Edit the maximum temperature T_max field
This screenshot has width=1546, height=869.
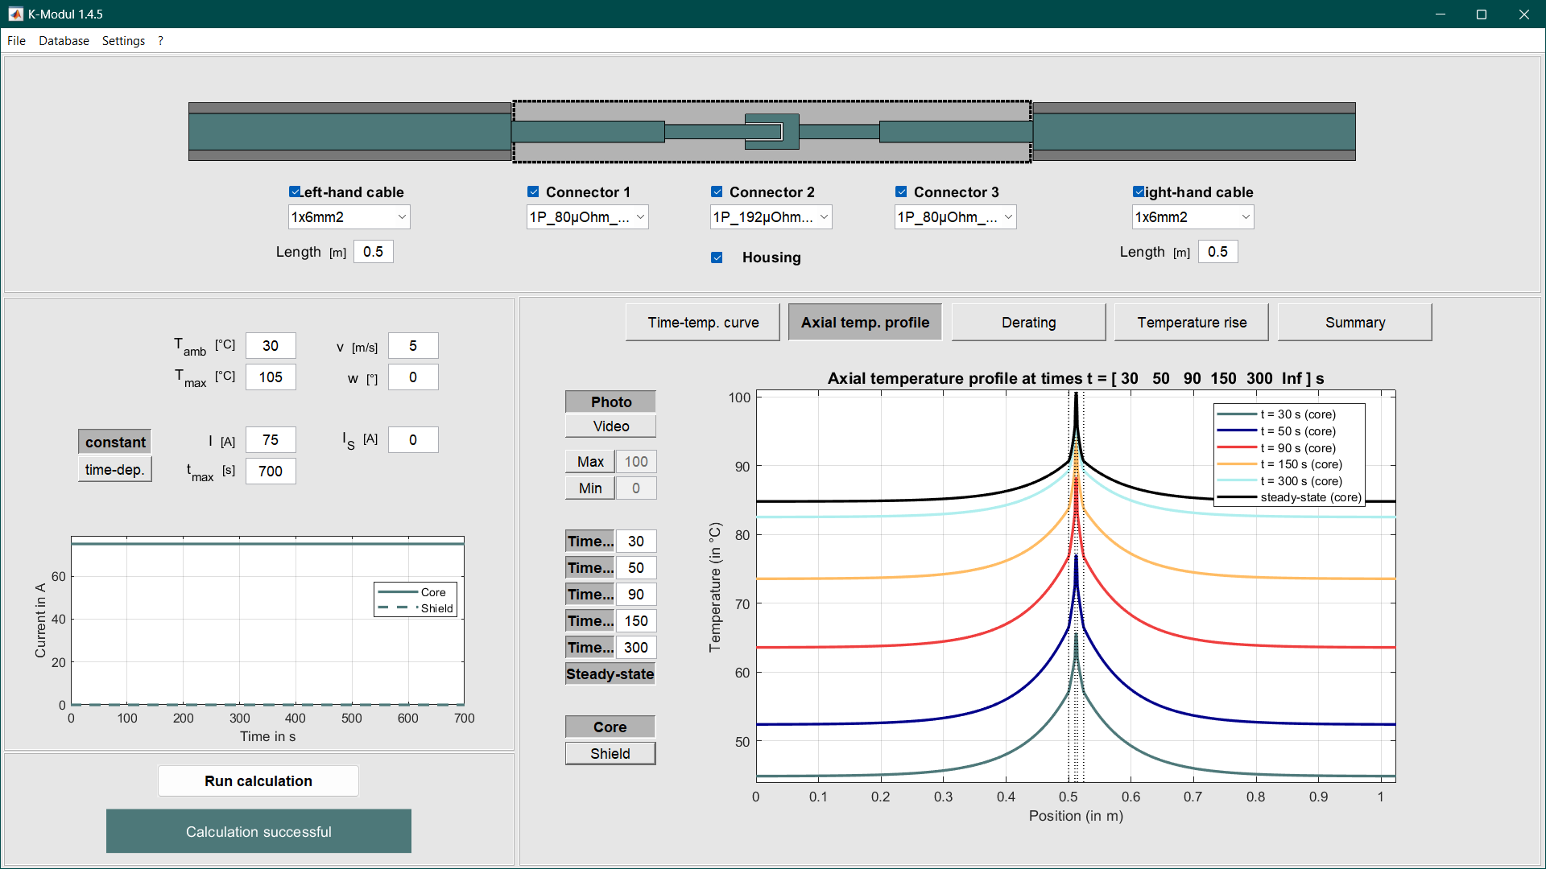click(271, 377)
